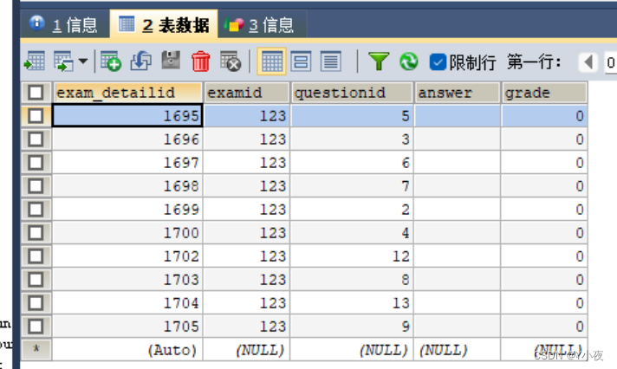The height and width of the screenshot is (369, 617).
Task: Click the examid (NULL) cell in new row
Action: pos(247,350)
